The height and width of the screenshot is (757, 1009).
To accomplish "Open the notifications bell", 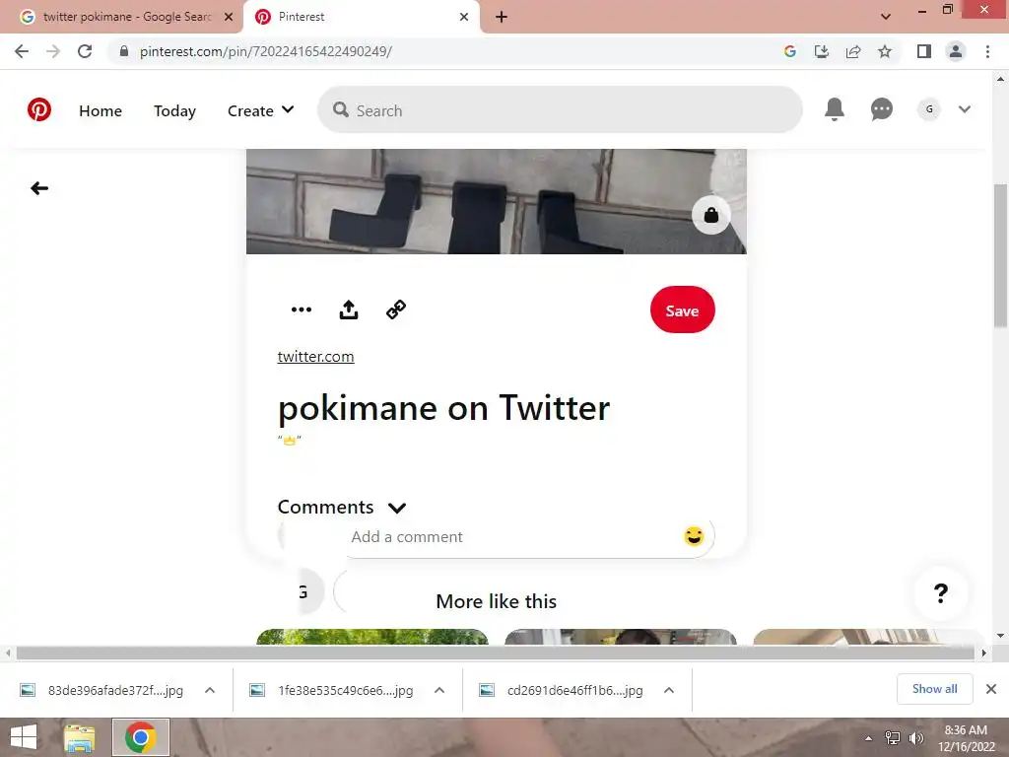I will pyautogui.click(x=834, y=109).
